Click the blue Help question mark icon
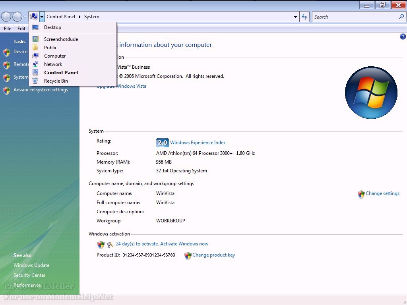This screenshot has height=305, width=407. click(x=403, y=37)
